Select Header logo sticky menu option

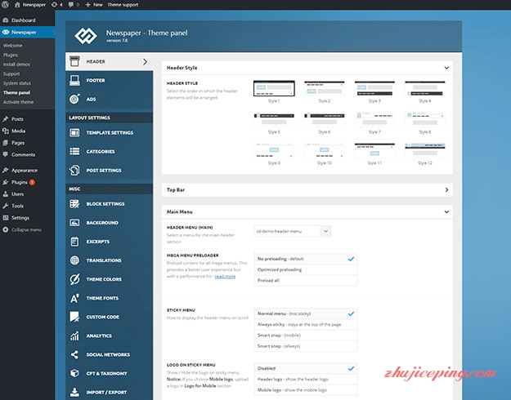coord(305,379)
